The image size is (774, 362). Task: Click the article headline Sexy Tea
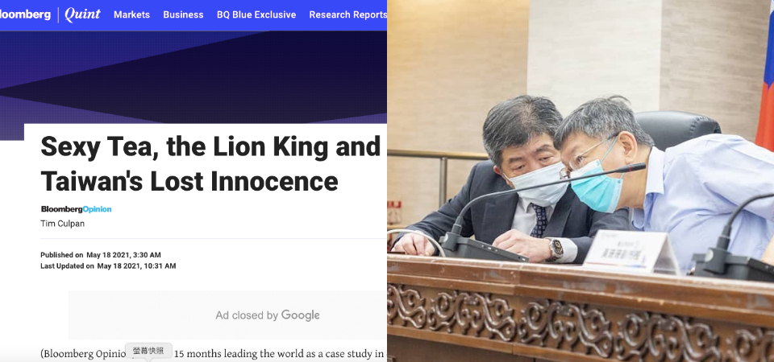211,164
